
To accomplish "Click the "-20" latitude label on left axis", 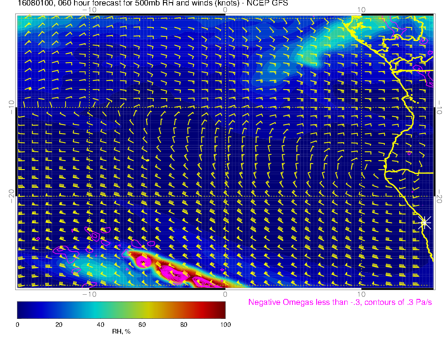I will coord(11,196).
